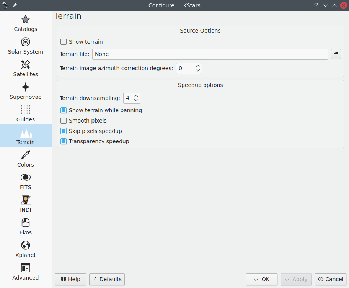The image size is (349, 288).
Task: Select the FITS settings icon
Action: [x=26, y=181]
